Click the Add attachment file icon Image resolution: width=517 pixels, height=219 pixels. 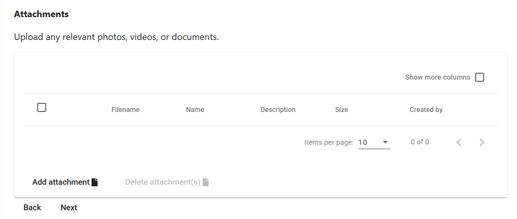point(95,182)
